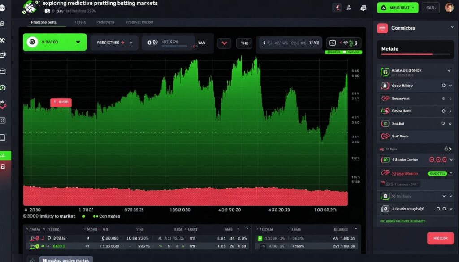Switch to the 161816 tab
Viewport: 459px width, 262px height.
[x=80, y=22]
